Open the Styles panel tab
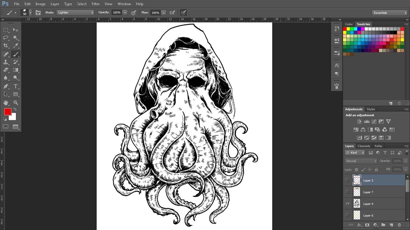This screenshot has width=410, height=230. tap(371, 109)
